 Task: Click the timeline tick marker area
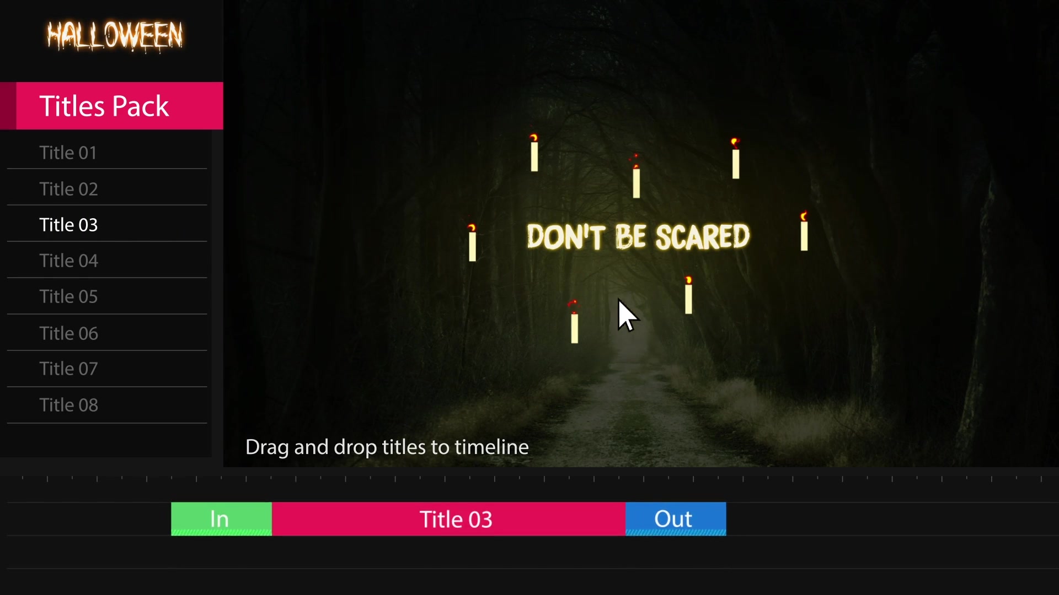click(529, 477)
